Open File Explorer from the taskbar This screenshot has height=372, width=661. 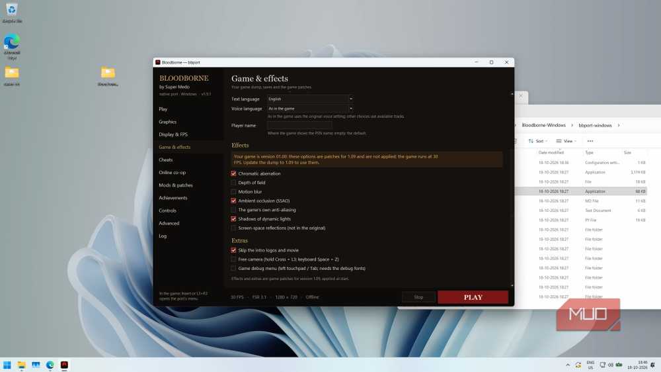(22, 365)
